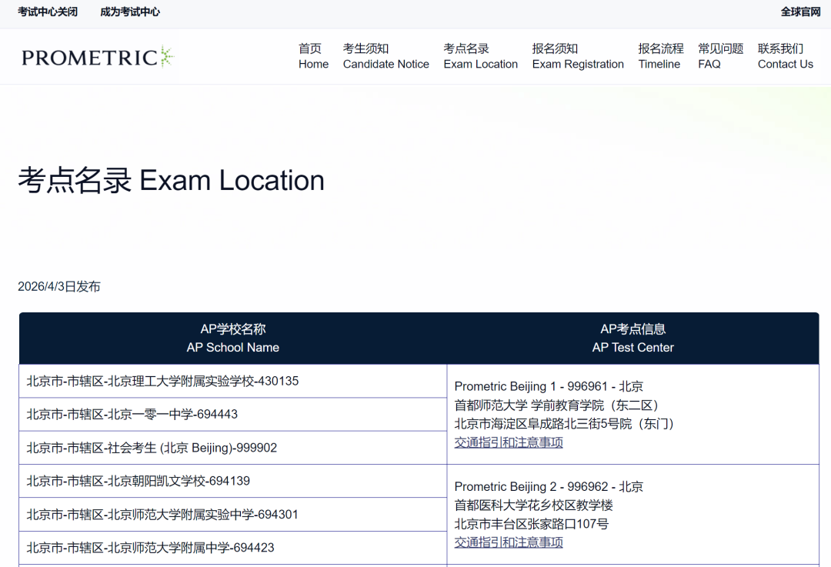831x567 pixels.
Task: Select 考点名录 Exam Location
Action: (480, 57)
